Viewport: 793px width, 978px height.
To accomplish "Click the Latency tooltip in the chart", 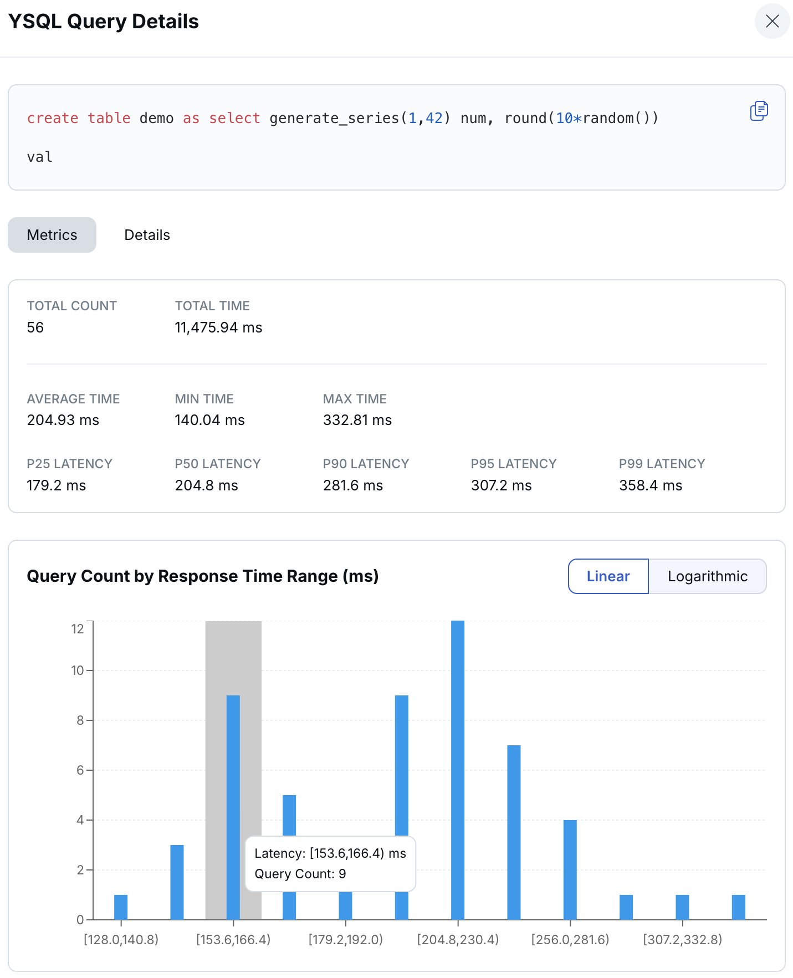I will click(330, 863).
